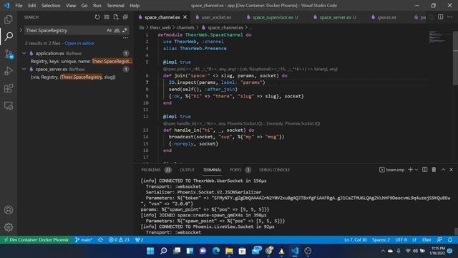458x258 pixels.
Task: Open editor More Actions menu
Action: 450,17
